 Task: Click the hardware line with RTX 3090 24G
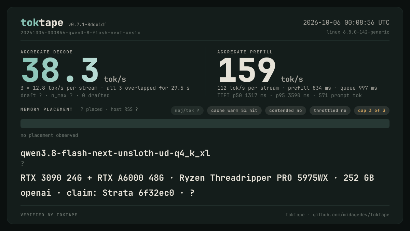click(197, 178)
